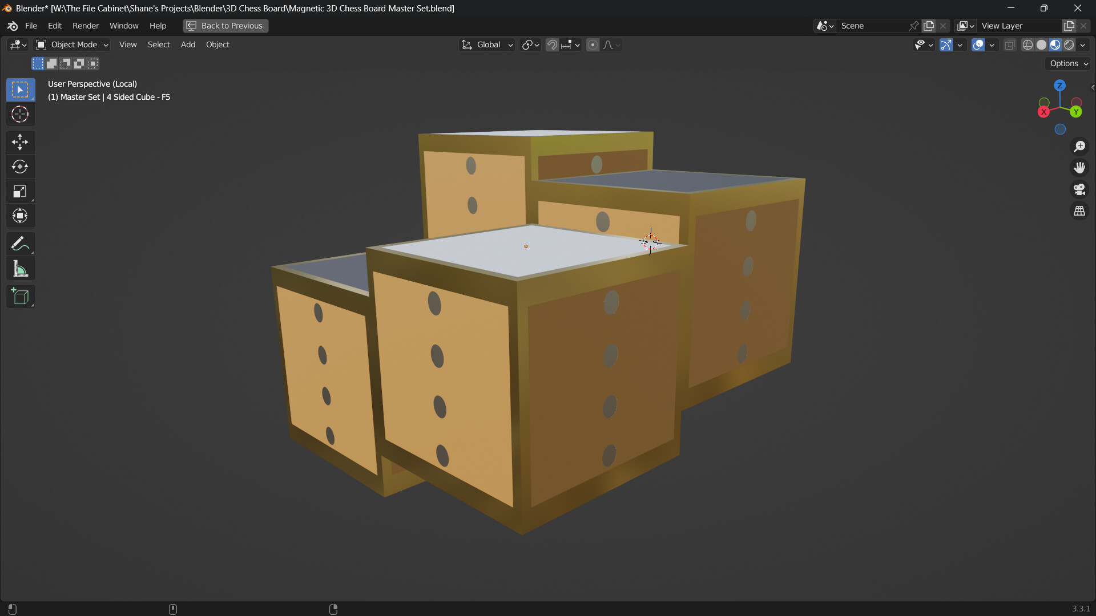Switch to rendered shading mode
This screenshot has width=1096, height=616.
click(x=1069, y=44)
